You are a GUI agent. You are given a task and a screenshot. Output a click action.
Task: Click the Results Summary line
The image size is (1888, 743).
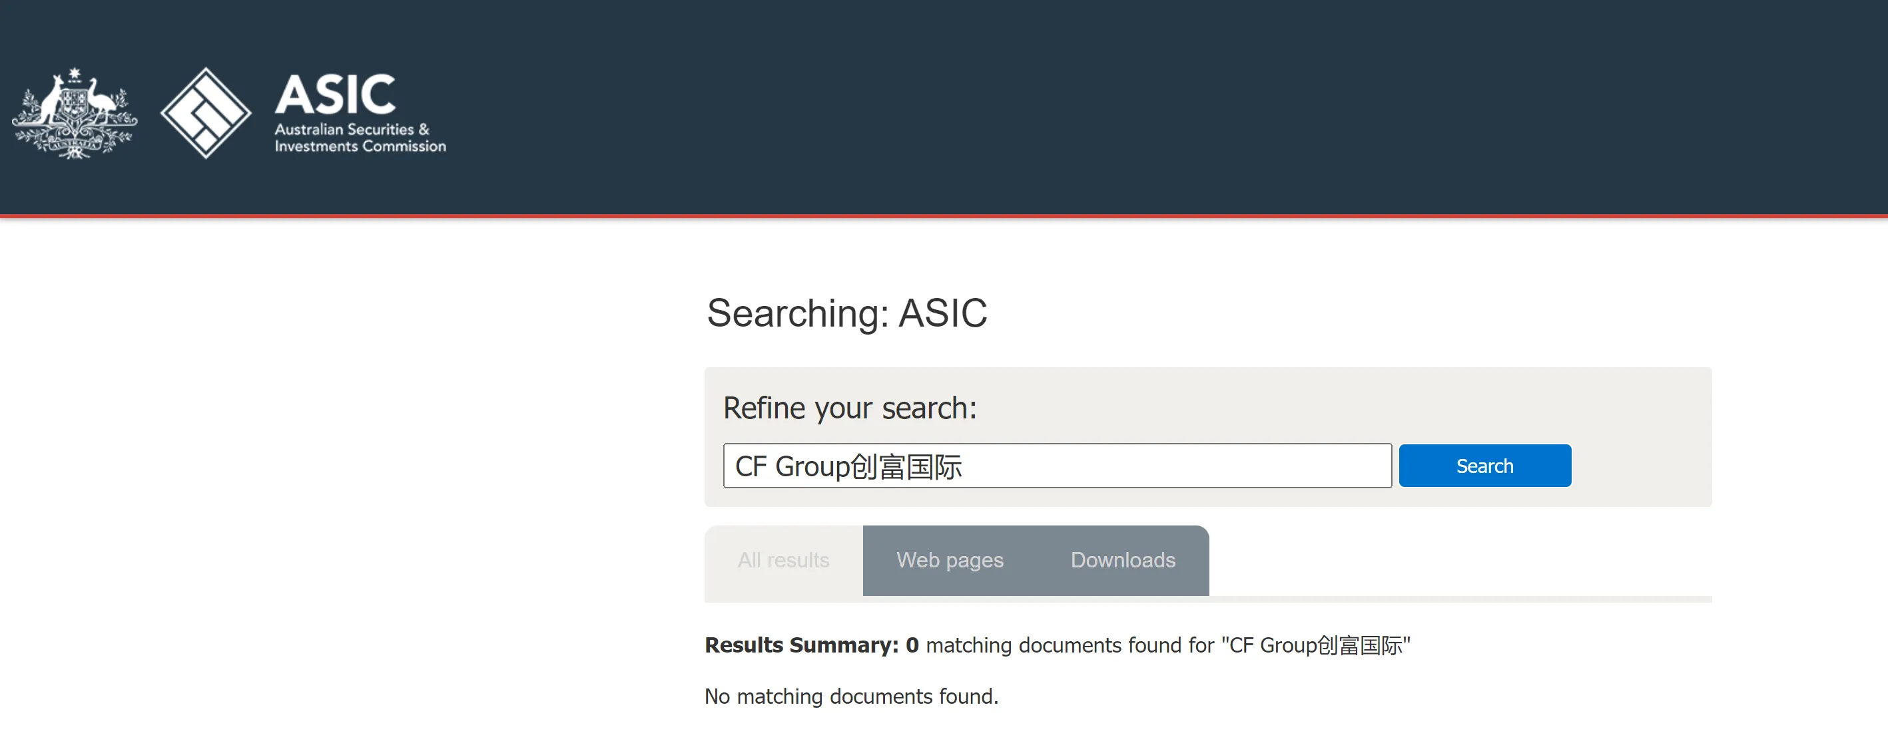tap(1058, 645)
